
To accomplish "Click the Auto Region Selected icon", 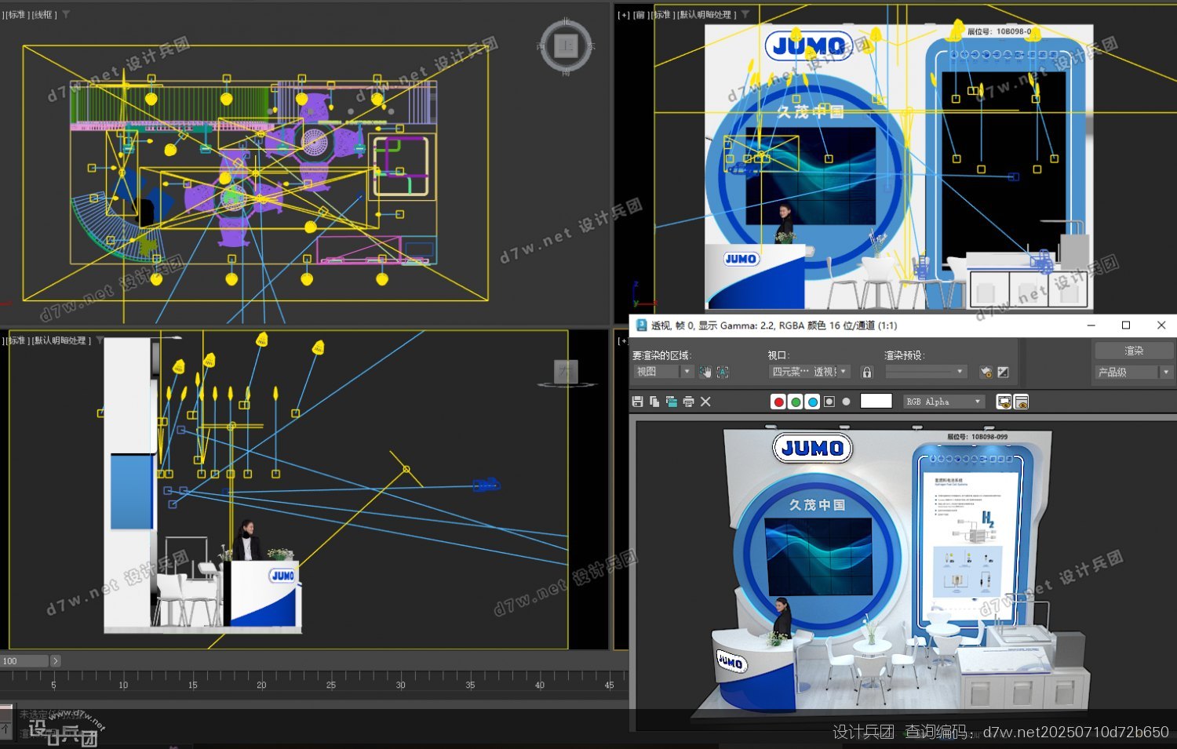I will (x=723, y=372).
